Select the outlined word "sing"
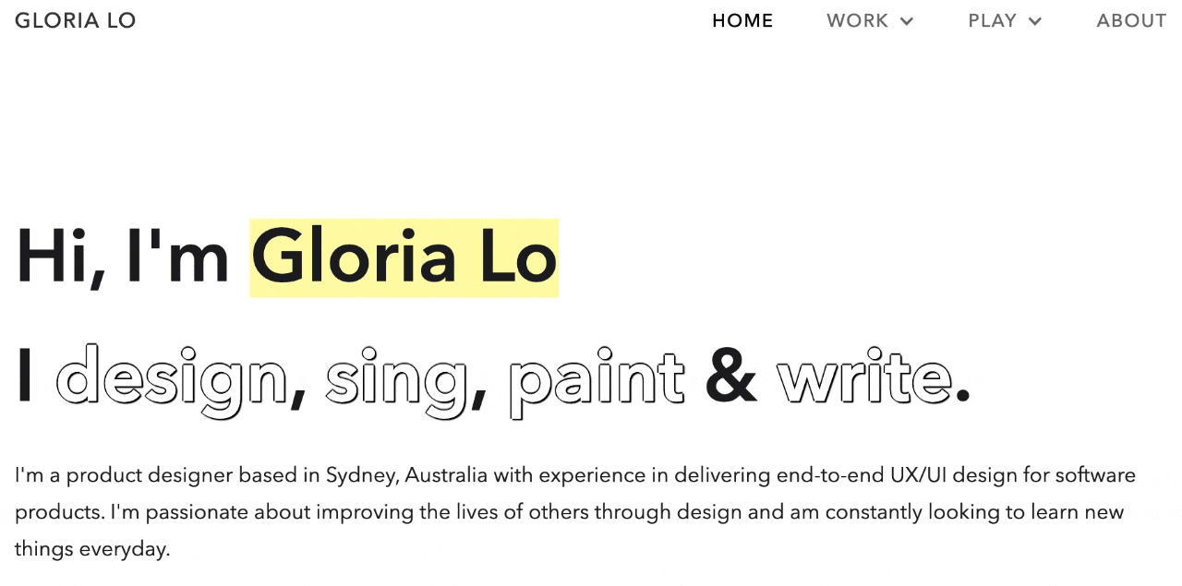Viewport: 1182px width, 586px height. [397, 378]
